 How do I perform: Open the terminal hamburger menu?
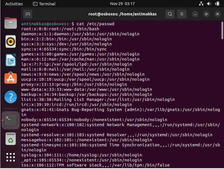(182, 14)
